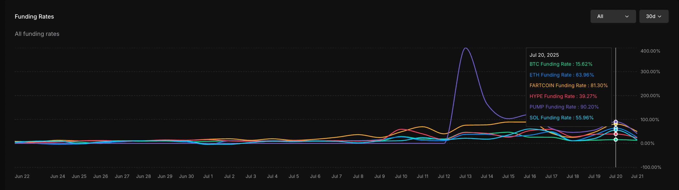This screenshot has width=679, height=190.
Task: Click PUMP Funding Rate : 90.20% in tooltip
Action: coord(564,107)
